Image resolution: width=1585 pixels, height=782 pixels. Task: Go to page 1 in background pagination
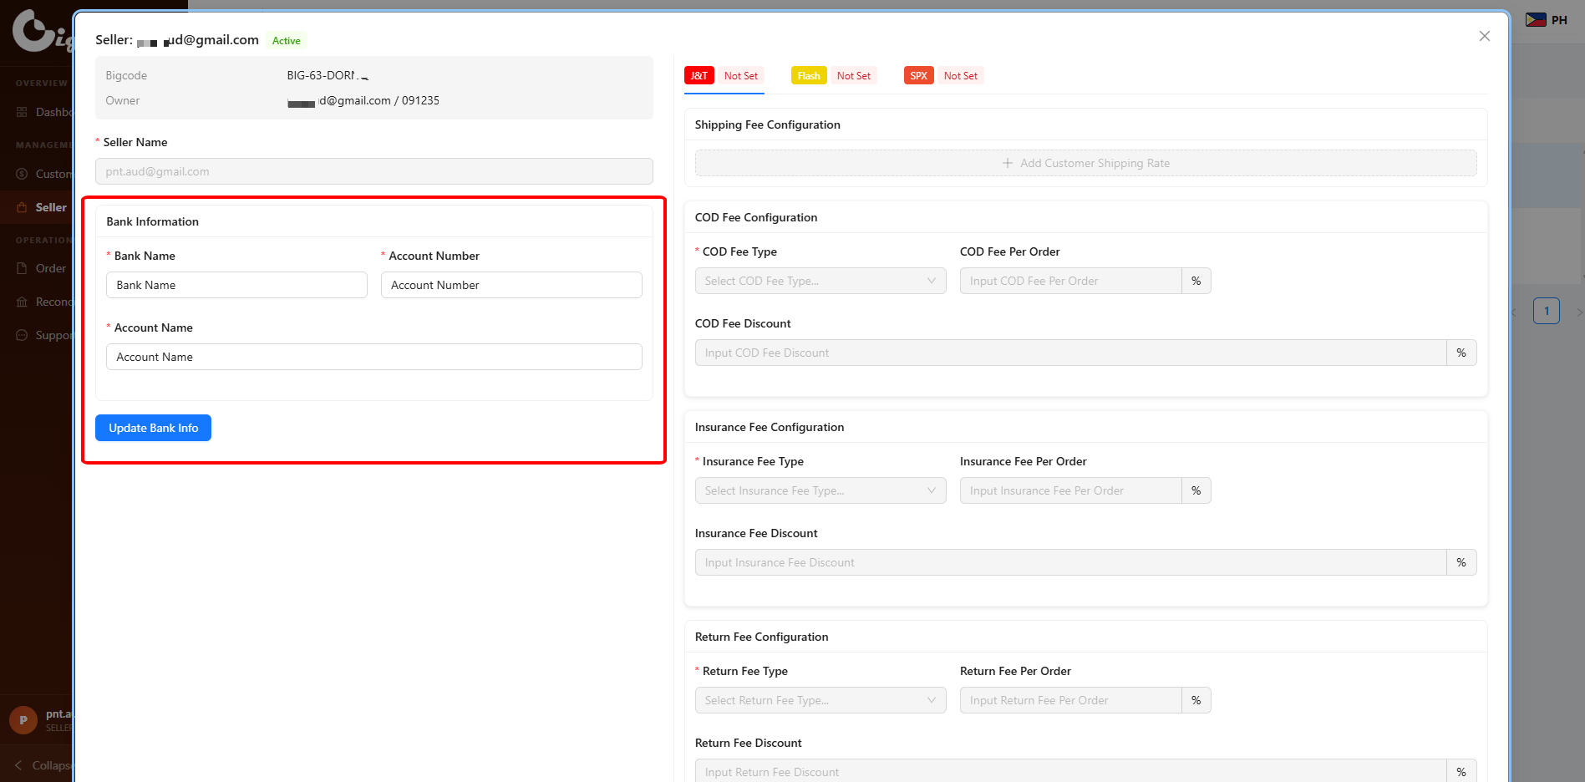(1546, 311)
